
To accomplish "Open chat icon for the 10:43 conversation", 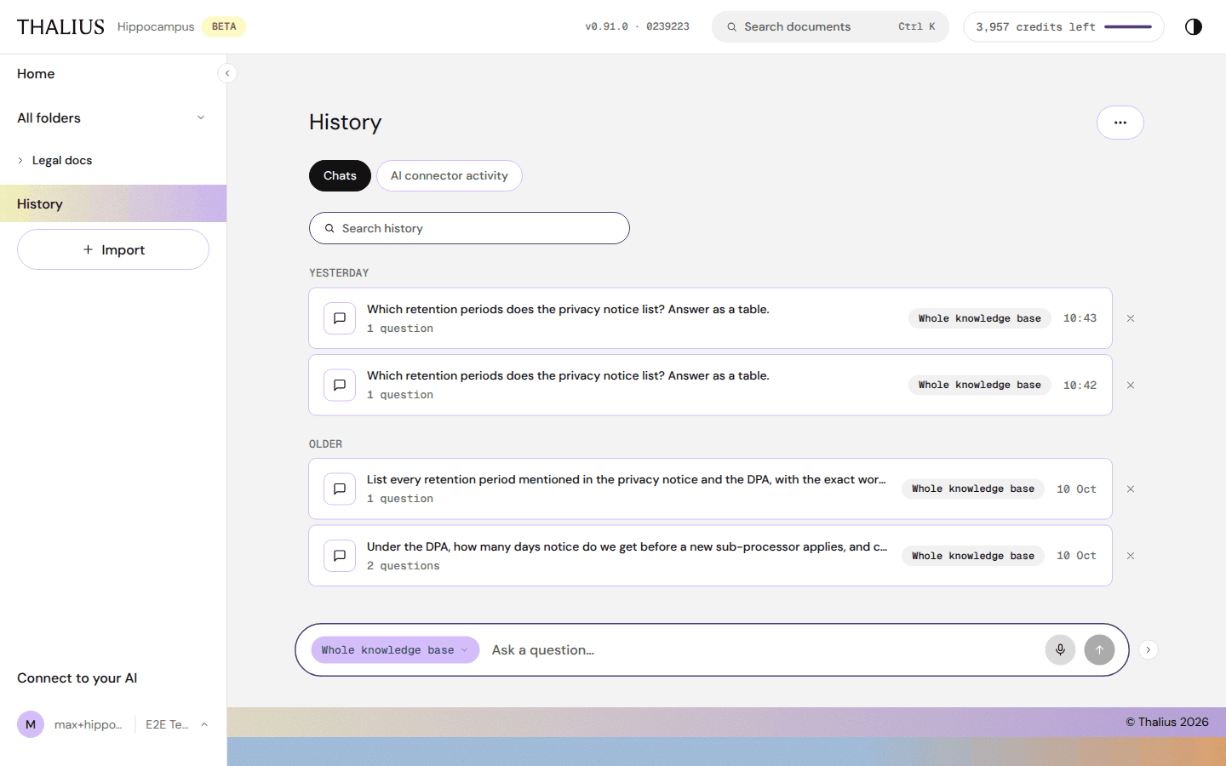I will (340, 318).
